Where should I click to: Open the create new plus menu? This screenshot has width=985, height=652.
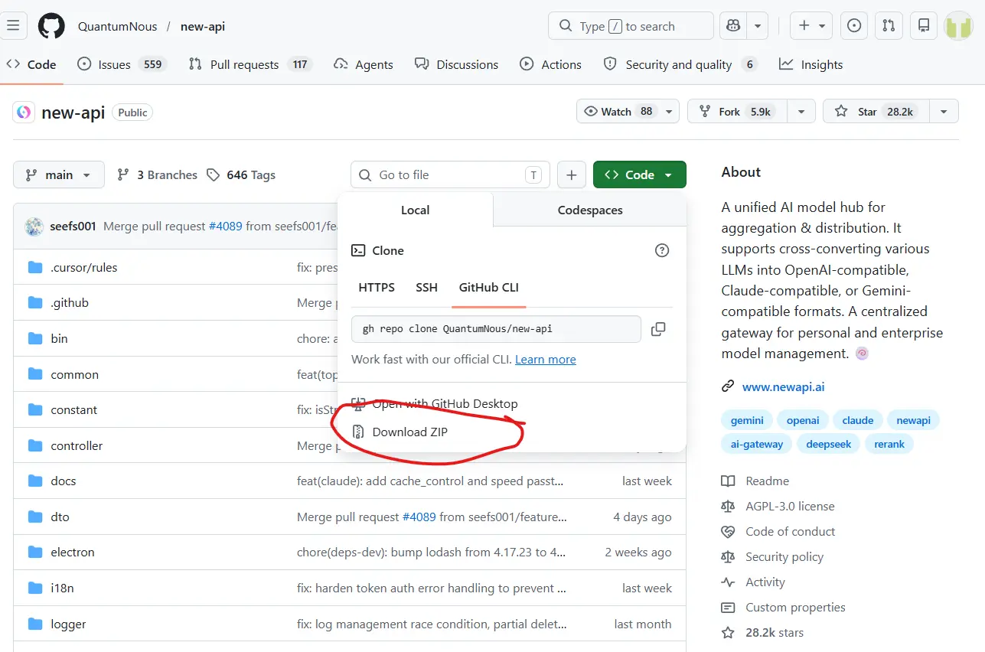[811, 26]
